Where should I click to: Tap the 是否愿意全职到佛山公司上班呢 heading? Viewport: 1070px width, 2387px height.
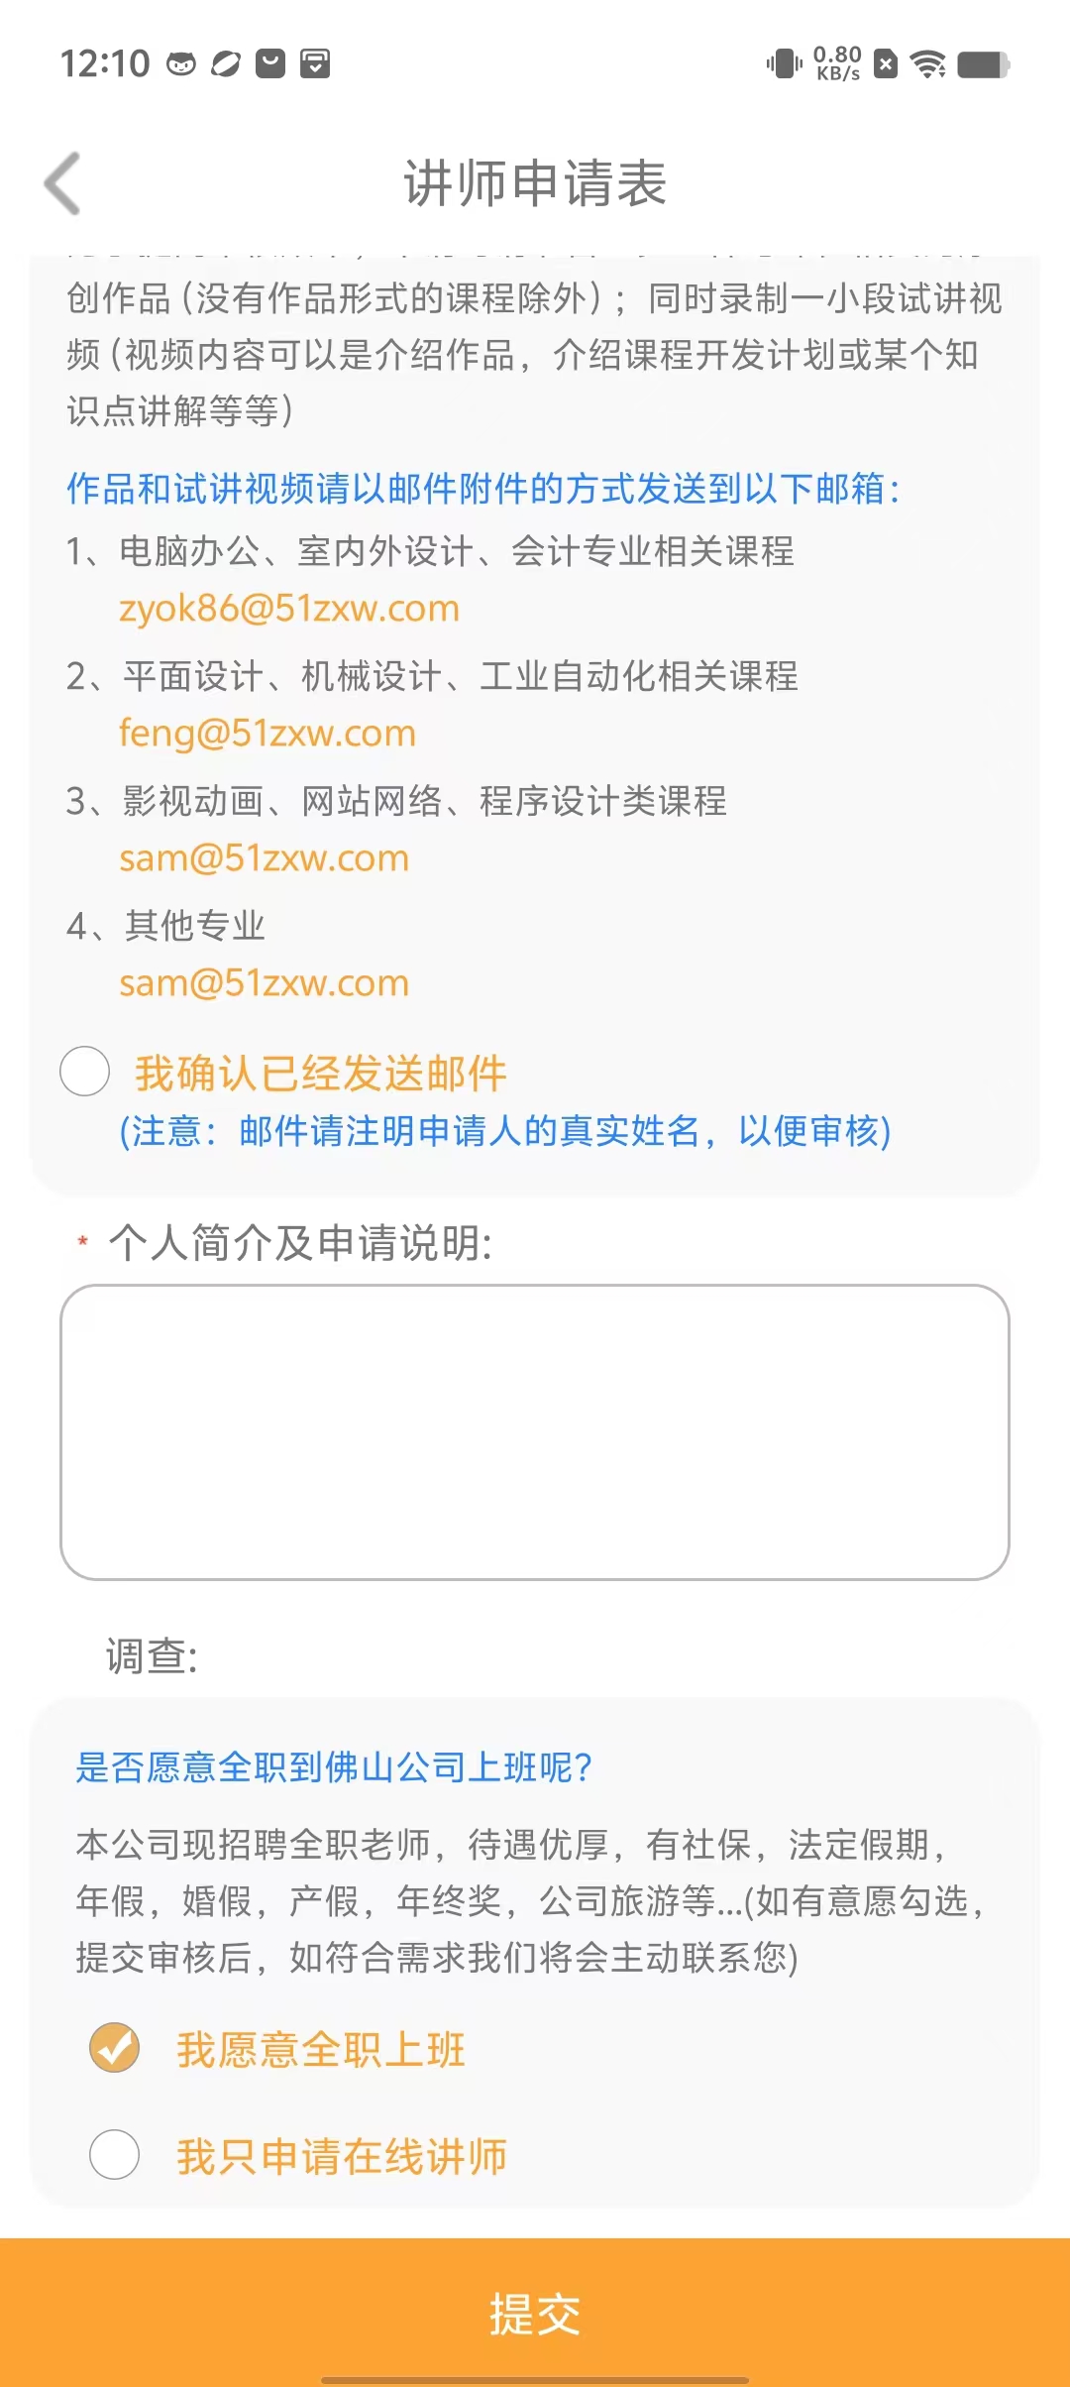334,1767
